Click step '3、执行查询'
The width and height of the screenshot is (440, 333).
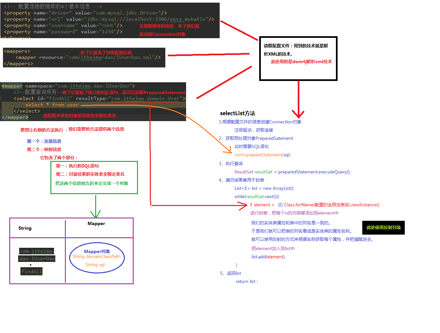pyautogui.click(x=231, y=164)
